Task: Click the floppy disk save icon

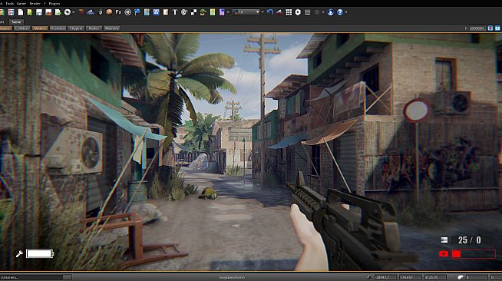Action: [39, 12]
